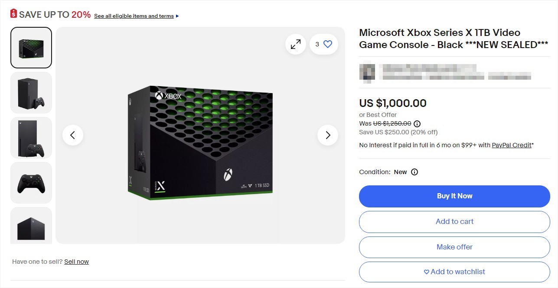Show the previous product image
This screenshot has width=558, height=288.
[73, 135]
